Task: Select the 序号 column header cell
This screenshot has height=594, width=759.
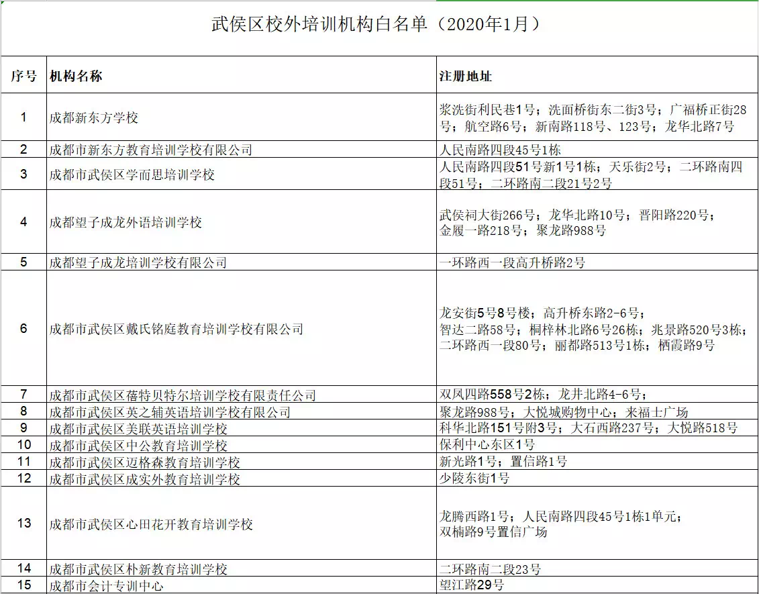Action: point(23,76)
